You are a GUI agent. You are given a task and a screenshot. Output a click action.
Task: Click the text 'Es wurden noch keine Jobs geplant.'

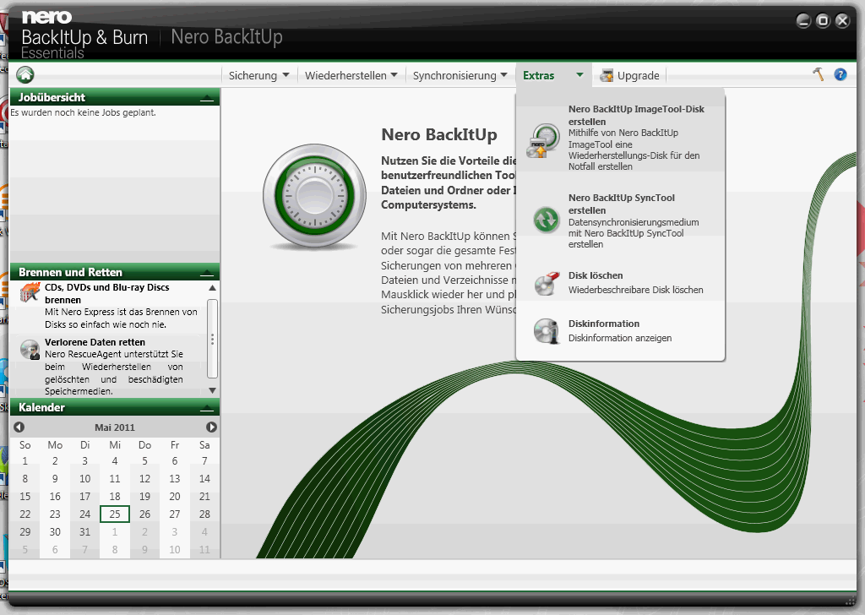(84, 112)
